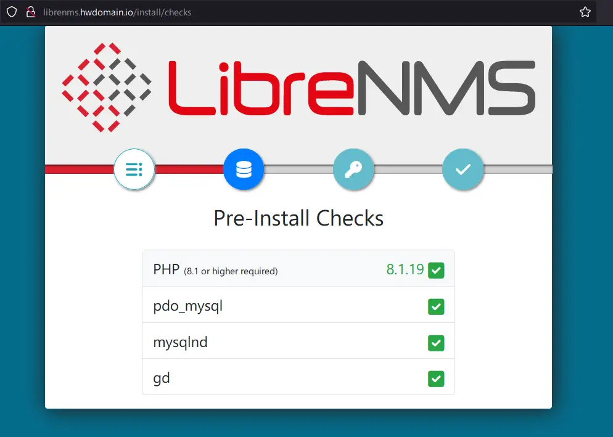This screenshot has height=437, width=613.
Task: Select the PHP version value 8.1.19
Action: tap(405, 269)
